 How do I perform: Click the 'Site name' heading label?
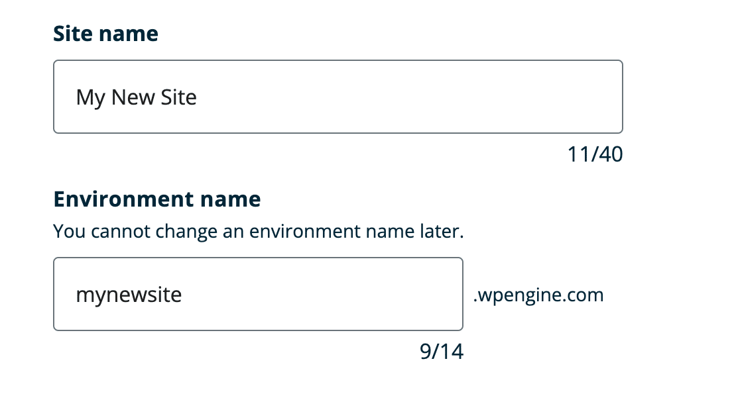pos(106,33)
